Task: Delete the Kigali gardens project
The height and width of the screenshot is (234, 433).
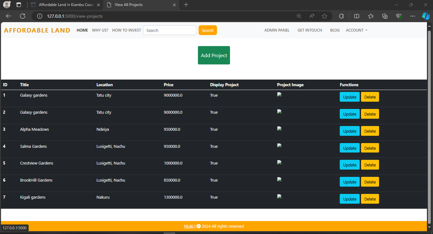Action: [x=370, y=199]
